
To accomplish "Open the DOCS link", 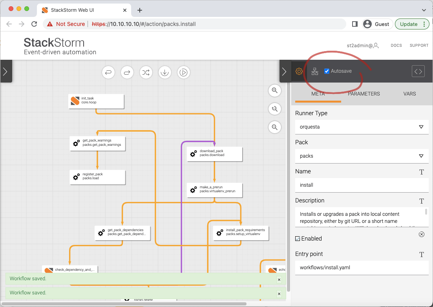I will [396, 45].
